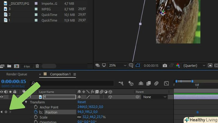
Task: Click the trash icon in Project panel
Action: coord(37,66)
